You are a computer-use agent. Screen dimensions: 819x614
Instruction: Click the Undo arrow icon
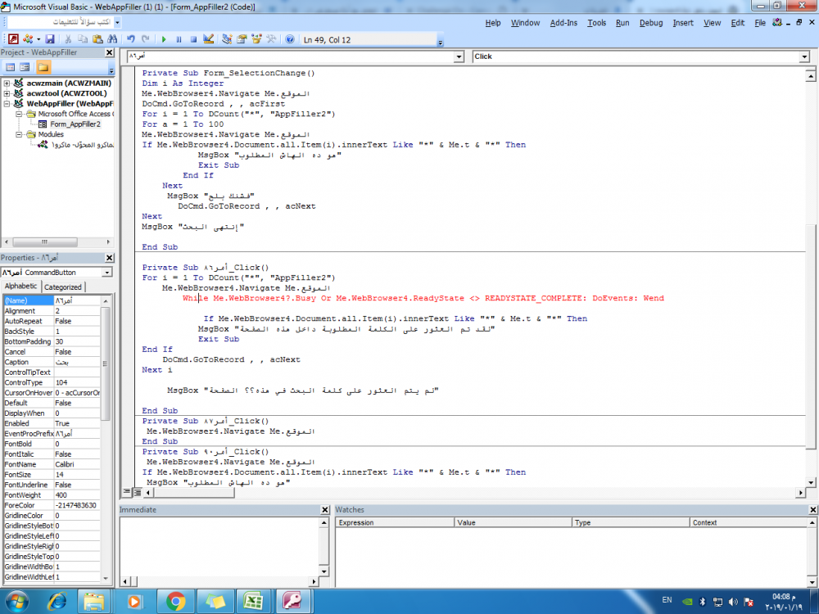[130, 39]
